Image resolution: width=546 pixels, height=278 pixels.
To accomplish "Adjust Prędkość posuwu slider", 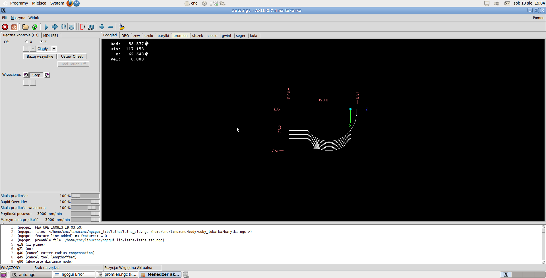I will point(85,214).
